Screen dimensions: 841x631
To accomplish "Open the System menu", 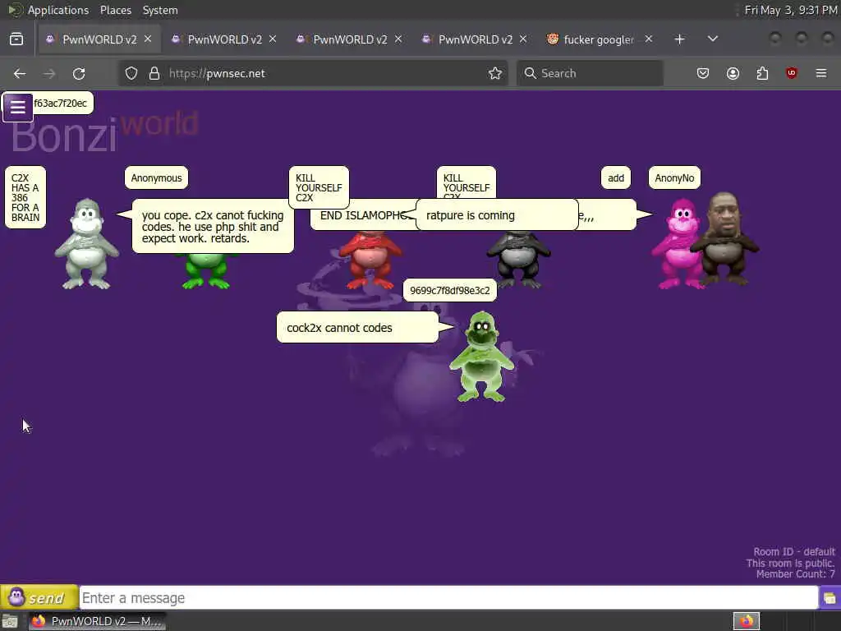I will pyautogui.click(x=160, y=10).
